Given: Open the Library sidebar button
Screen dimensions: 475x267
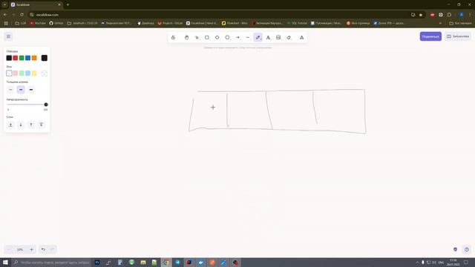Looking at the screenshot, I should pyautogui.click(x=458, y=36).
